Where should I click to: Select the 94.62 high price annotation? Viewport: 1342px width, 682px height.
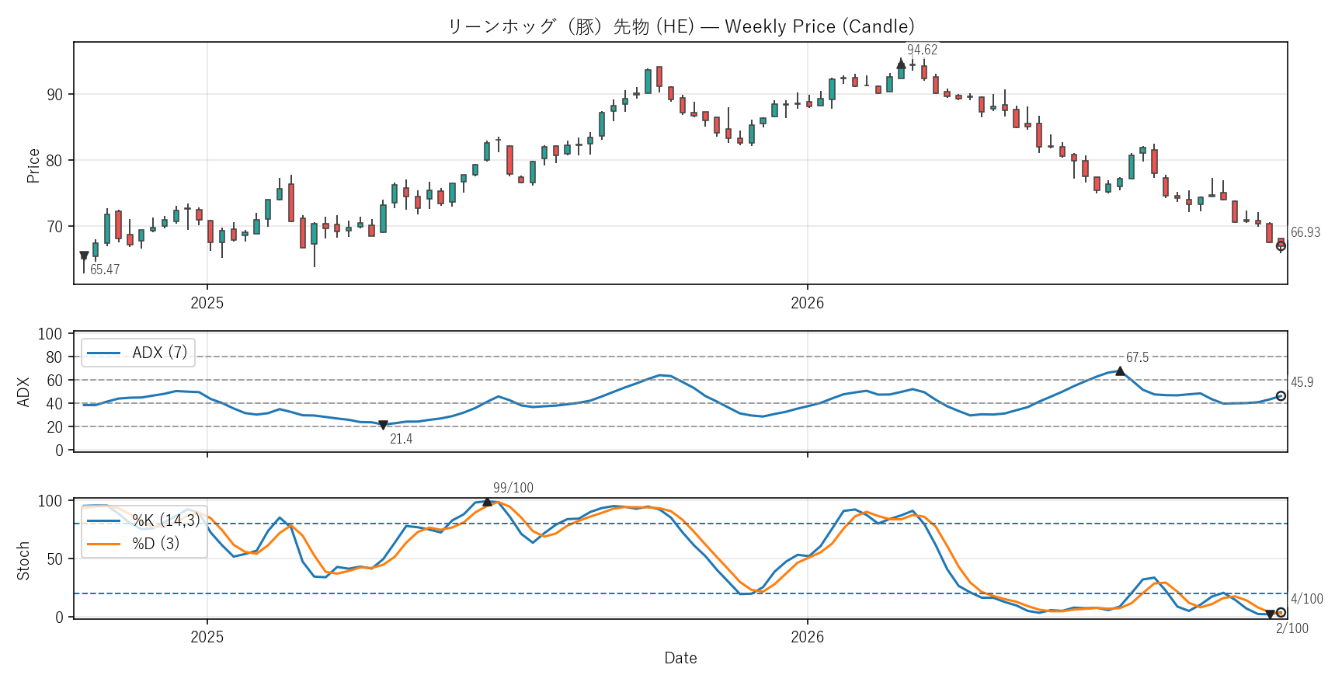click(922, 50)
